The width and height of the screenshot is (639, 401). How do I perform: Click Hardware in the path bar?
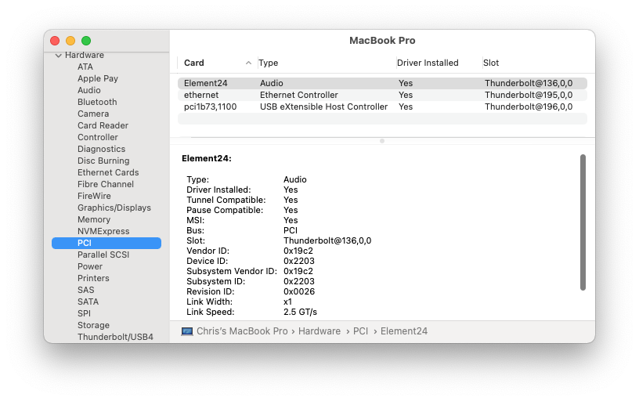click(319, 331)
